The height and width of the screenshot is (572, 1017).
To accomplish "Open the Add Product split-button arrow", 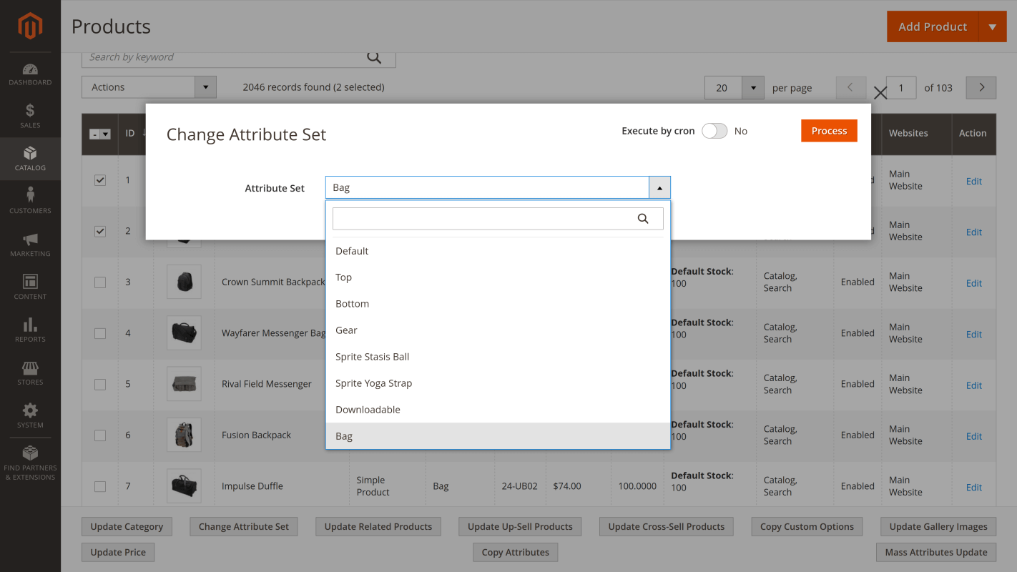I will tap(992, 27).
